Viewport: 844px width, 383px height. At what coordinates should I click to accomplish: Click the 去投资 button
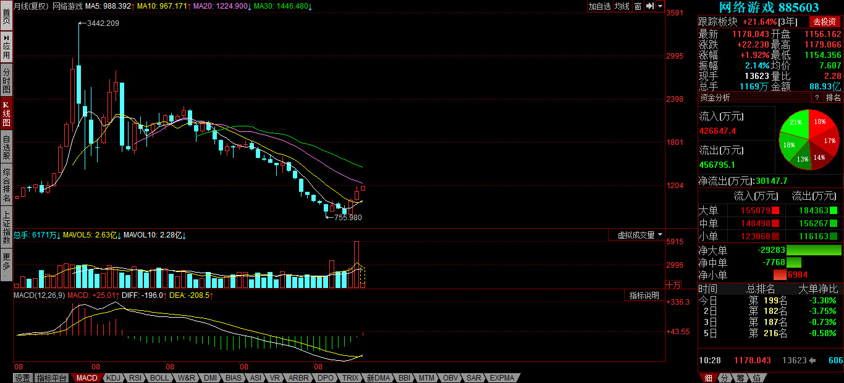click(x=824, y=22)
